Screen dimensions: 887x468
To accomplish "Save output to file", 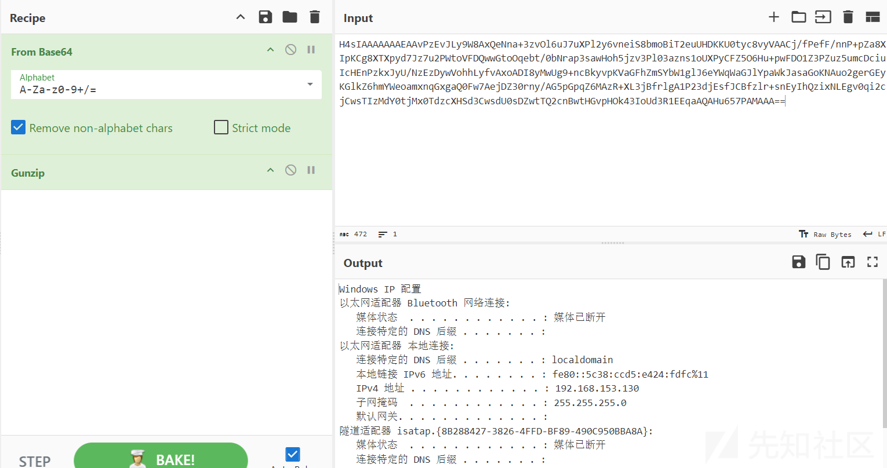I will click(x=799, y=262).
